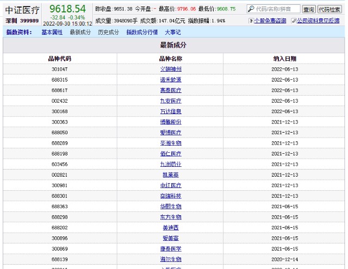Open the 康泰医学 stock link
This screenshot has height=269, width=348.
click(170, 249)
